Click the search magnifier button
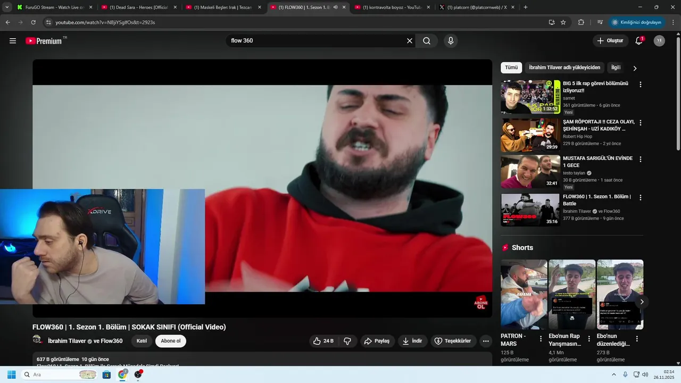This screenshot has width=681, height=383. point(427,41)
